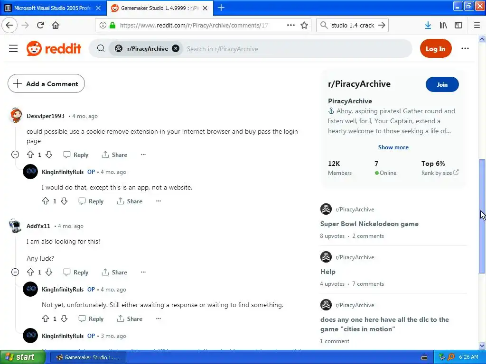
Task: Reply to Dexviper1993's comment
Action: 76,155
